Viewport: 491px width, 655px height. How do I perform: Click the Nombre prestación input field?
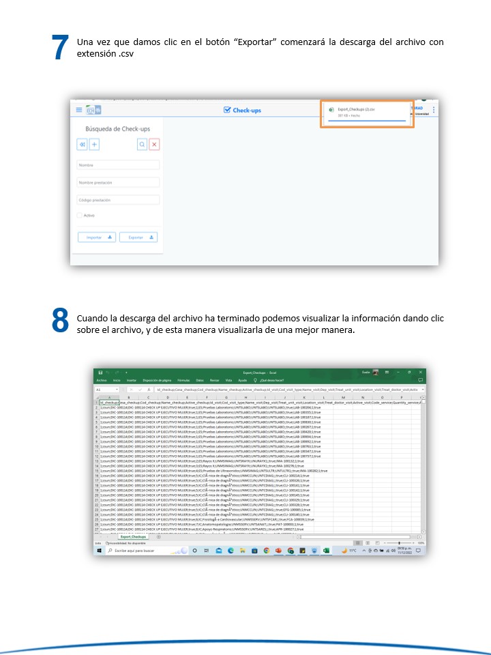[x=118, y=183]
